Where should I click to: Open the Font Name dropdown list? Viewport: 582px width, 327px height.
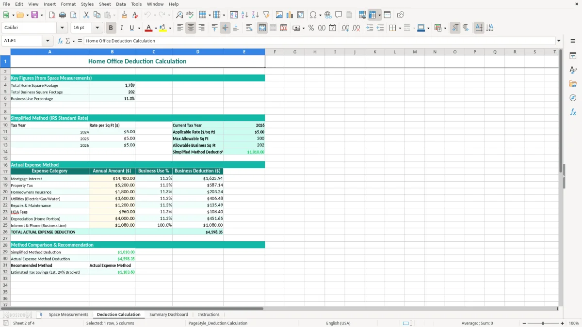pyautogui.click(x=62, y=28)
